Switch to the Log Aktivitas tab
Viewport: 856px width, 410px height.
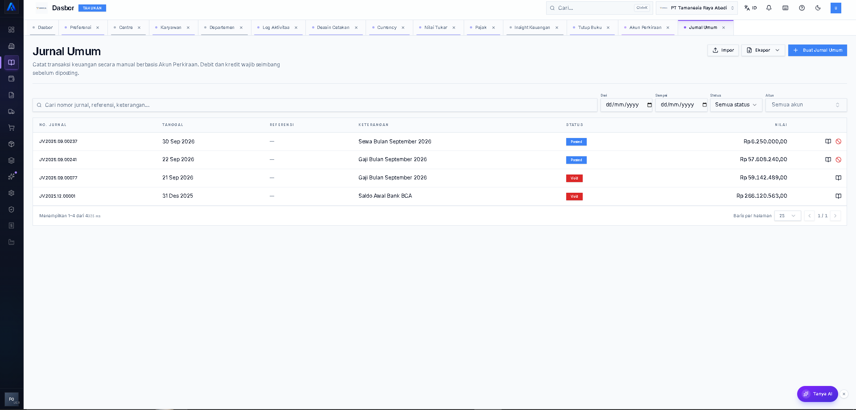(x=276, y=28)
